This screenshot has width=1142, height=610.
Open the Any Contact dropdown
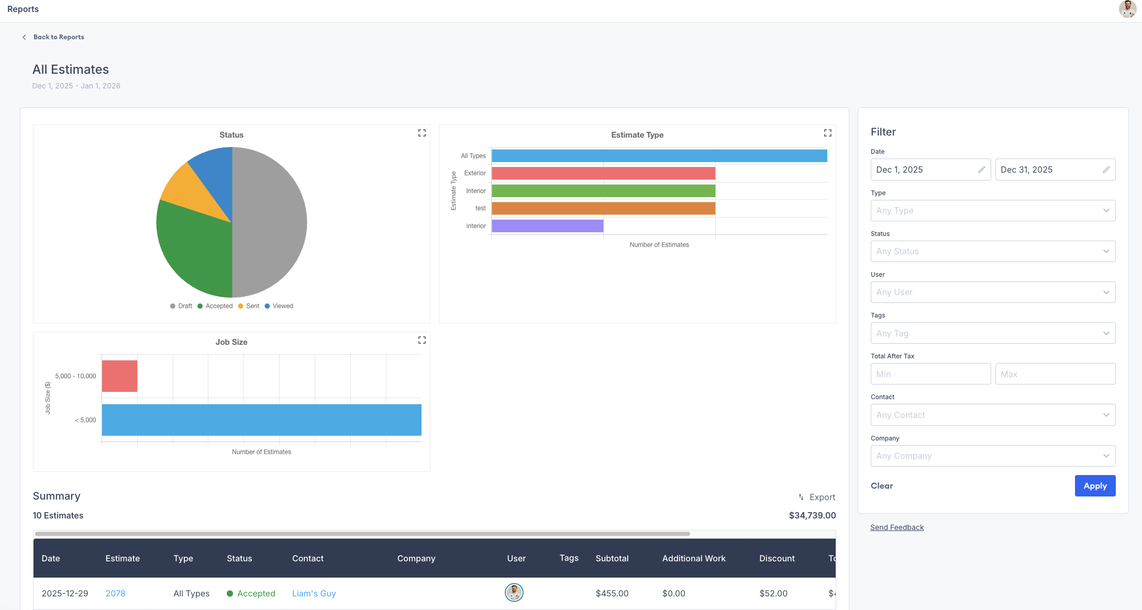tap(993, 415)
